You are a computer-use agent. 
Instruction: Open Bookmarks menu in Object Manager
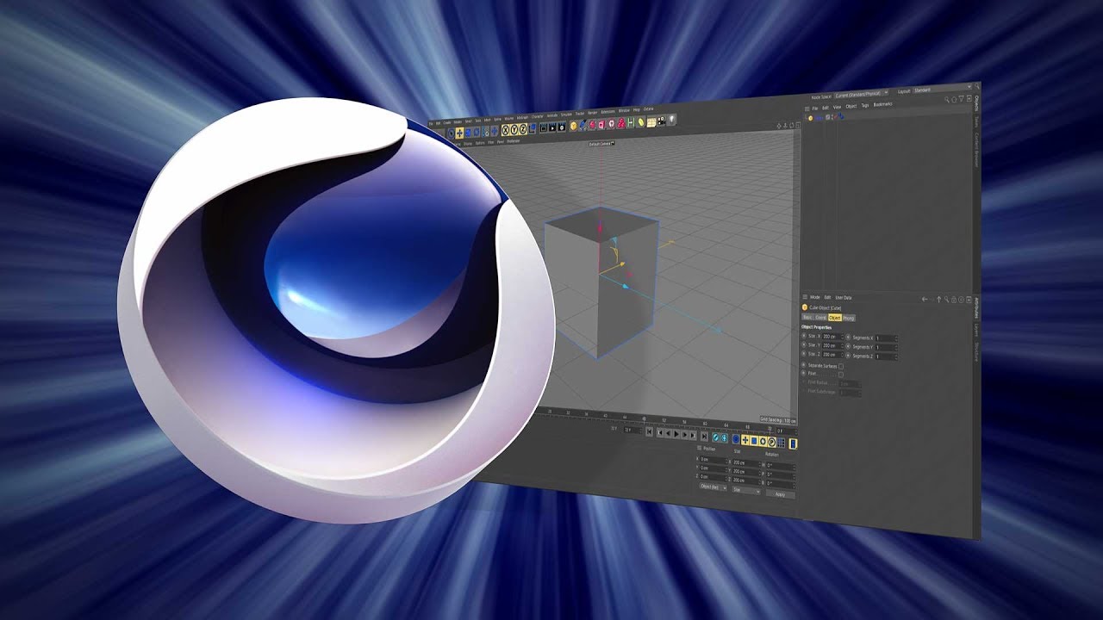click(x=883, y=104)
